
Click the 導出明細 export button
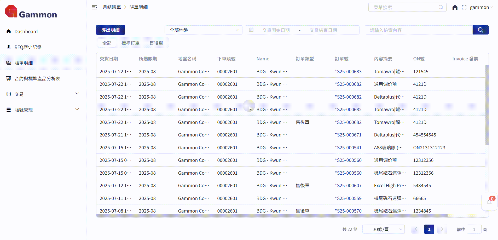pyautogui.click(x=110, y=30)
